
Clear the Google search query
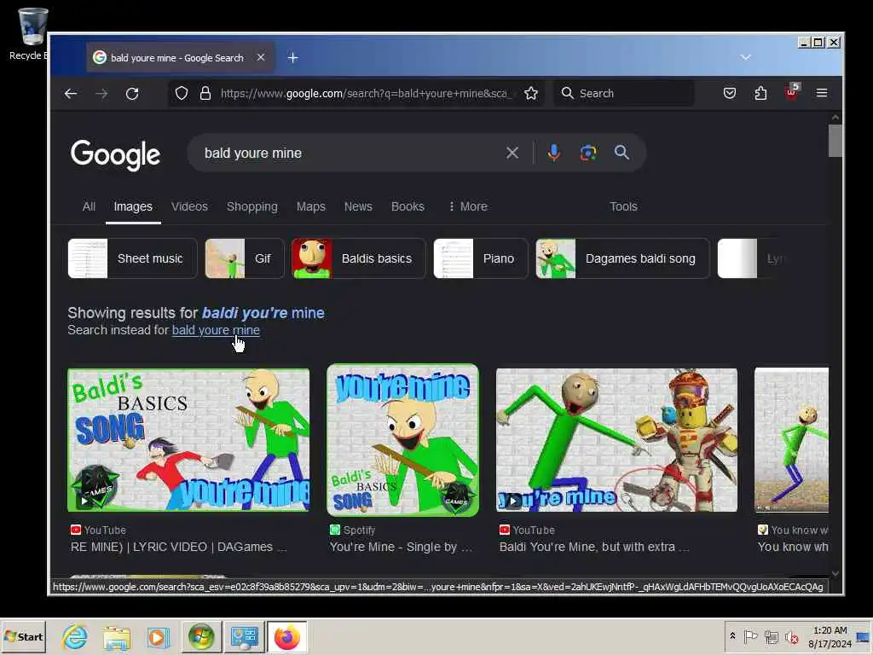512,153
